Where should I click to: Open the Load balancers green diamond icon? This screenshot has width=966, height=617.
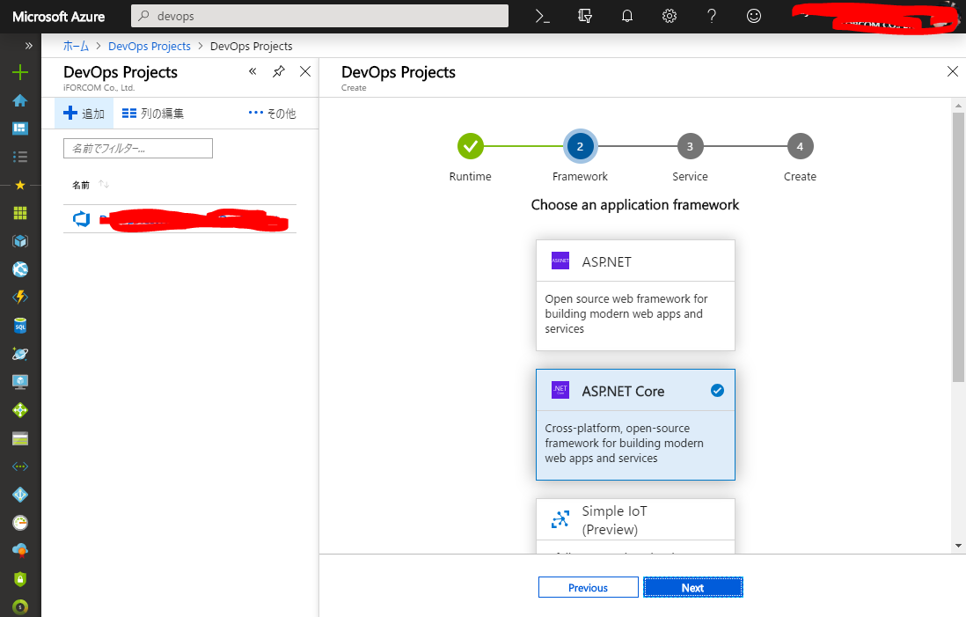click(20, 410)
